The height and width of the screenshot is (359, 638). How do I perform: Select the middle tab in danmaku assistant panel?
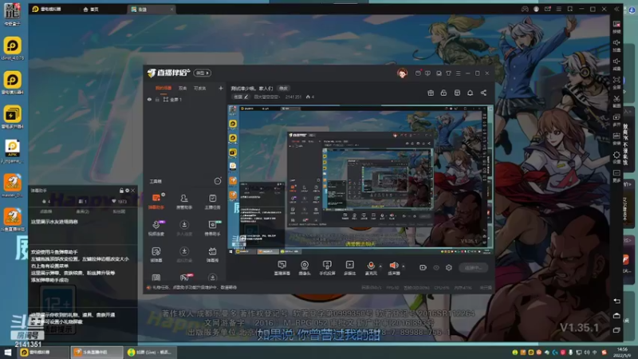click(83, 211)
